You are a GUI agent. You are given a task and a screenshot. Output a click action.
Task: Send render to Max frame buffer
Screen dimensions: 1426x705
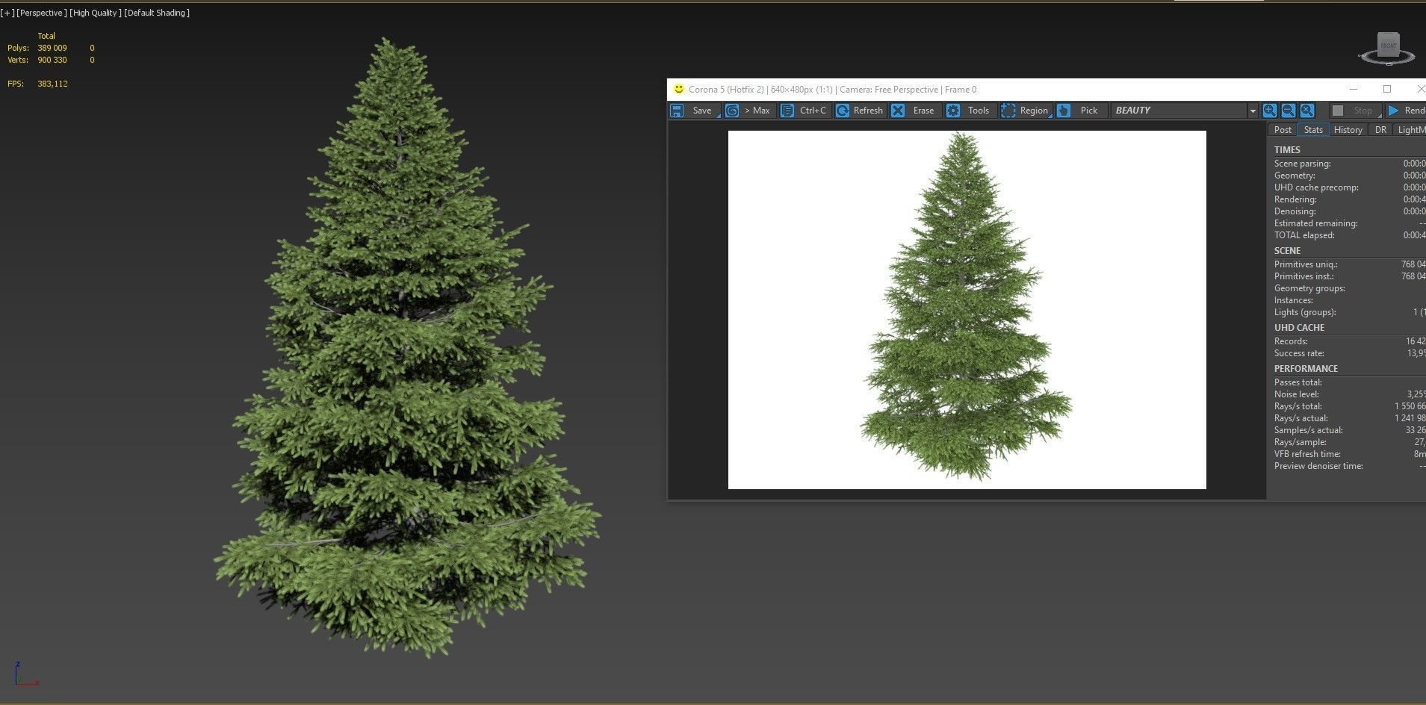[749, 111]
